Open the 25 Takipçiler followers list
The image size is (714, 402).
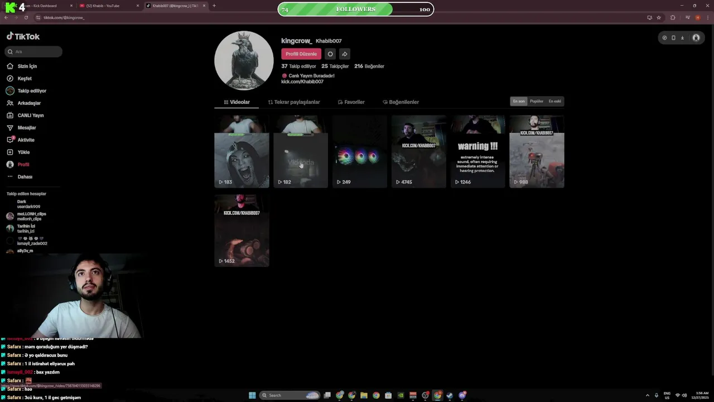click(335, 66)
